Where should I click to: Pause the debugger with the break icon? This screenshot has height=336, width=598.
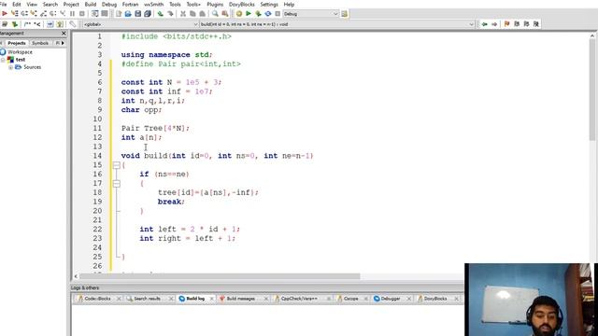click(x=73, y=14)
